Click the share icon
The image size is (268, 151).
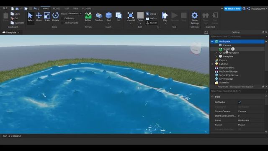(x=248, y=8)
